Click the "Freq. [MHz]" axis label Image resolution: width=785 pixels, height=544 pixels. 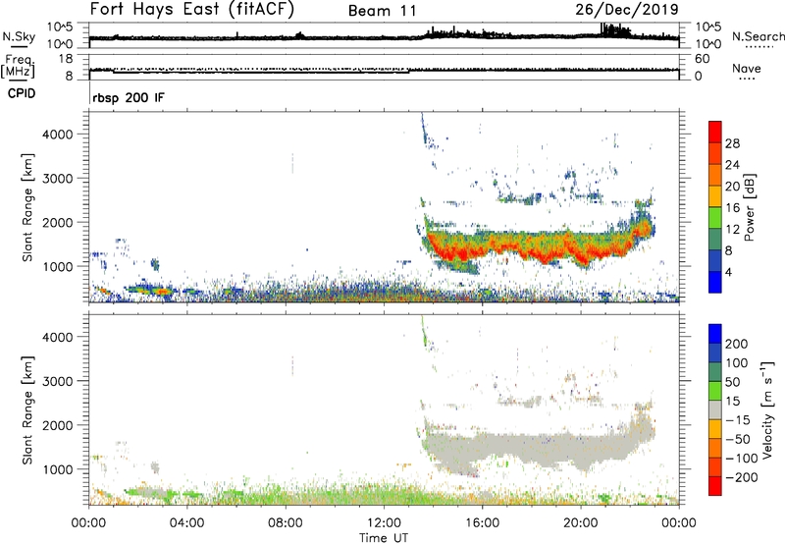(18, 66)
